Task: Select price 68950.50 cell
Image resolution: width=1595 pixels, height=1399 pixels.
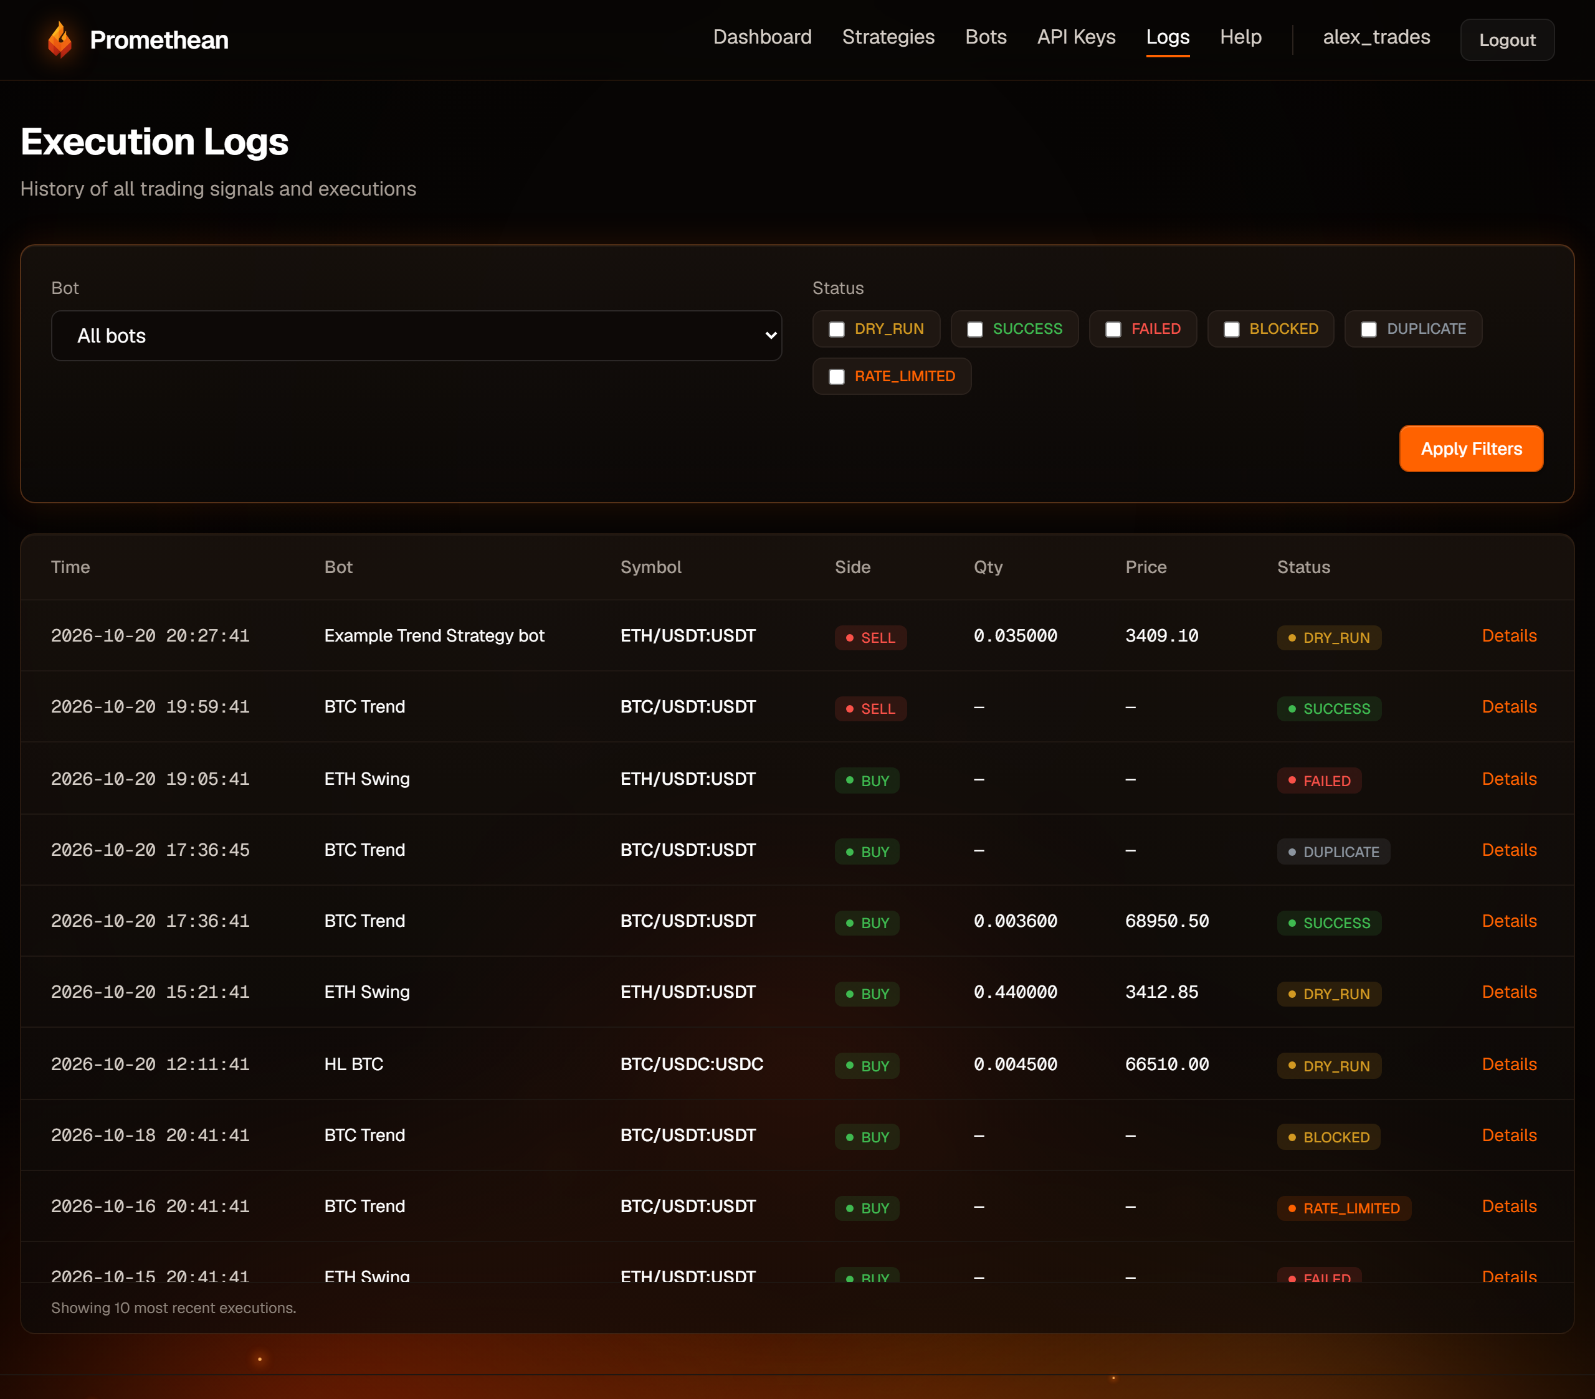Action: (x=1166, y=921)
